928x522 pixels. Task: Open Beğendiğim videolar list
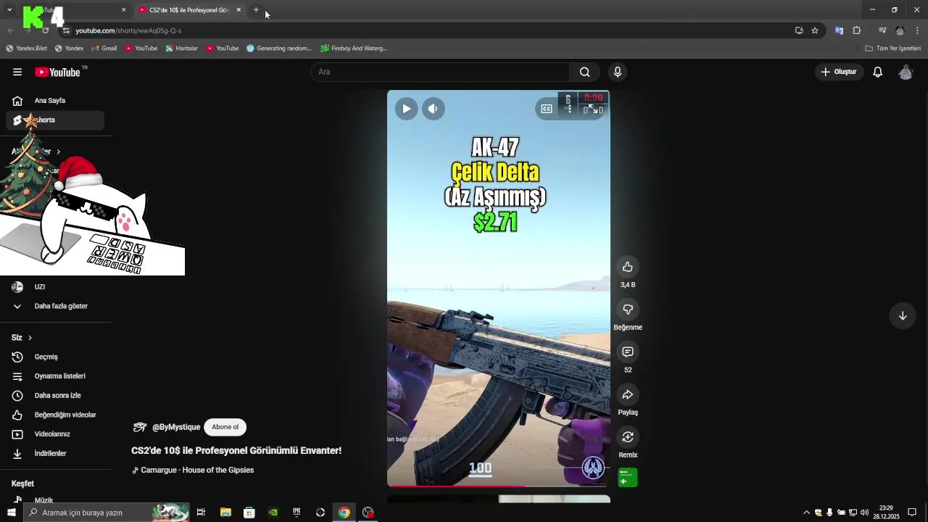[55, 415]
